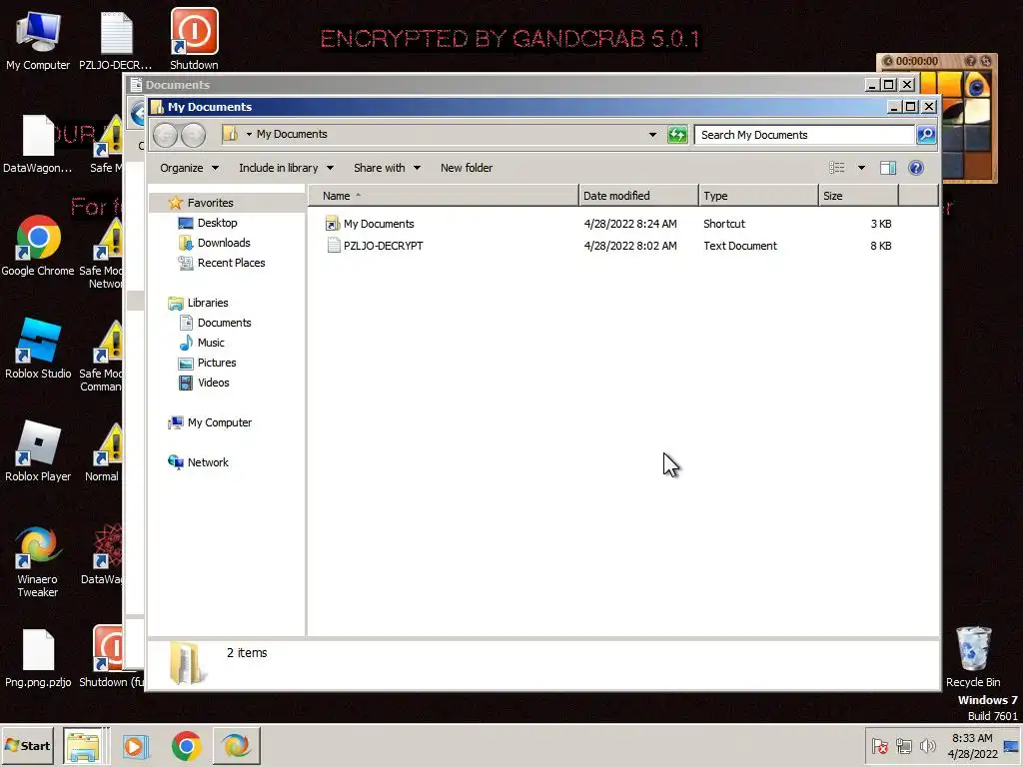Image resolution: width=1023 pixels, height=767 pixels.
Task: Open Documents library in navigation pane
Action: (x=224, y=323)
